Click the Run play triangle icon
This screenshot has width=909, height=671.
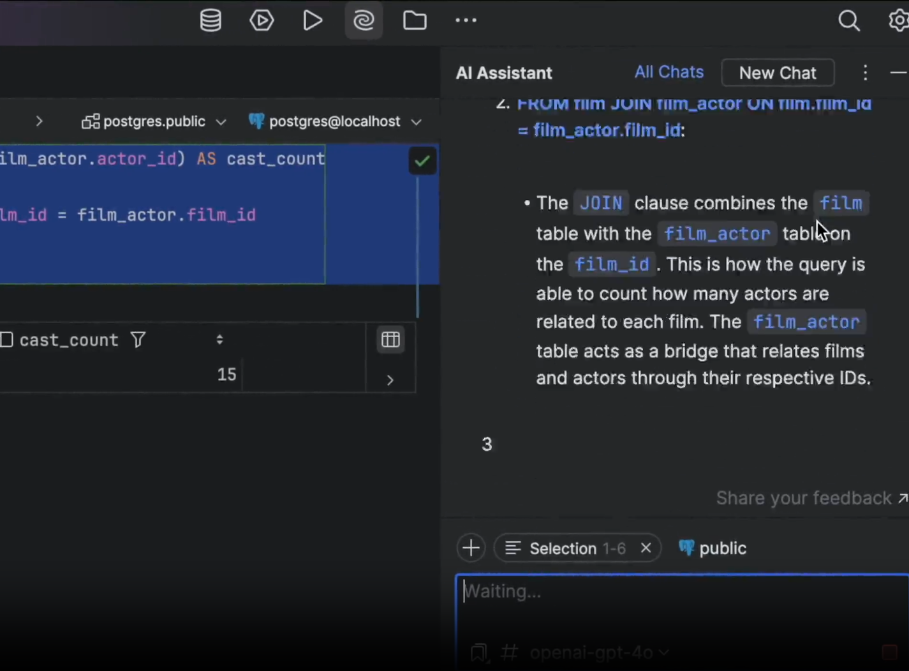click(312, 20)
